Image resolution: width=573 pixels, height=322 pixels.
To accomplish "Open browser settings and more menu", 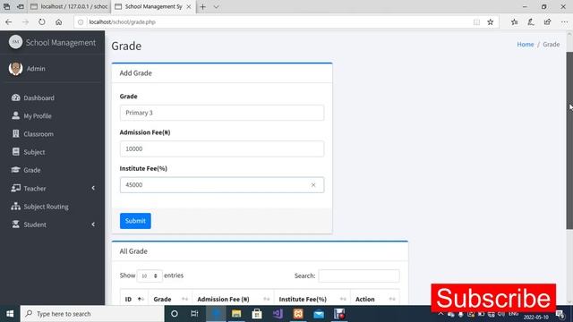I will point(564,21).
